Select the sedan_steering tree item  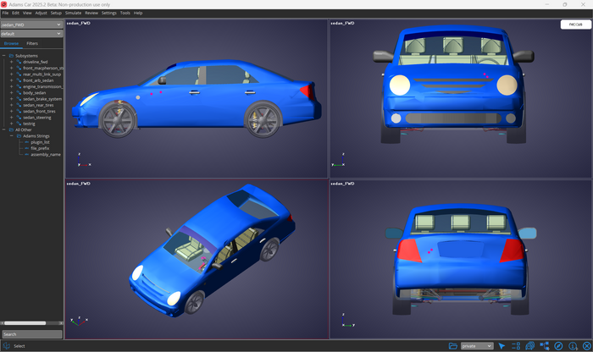tap(37, 118)
